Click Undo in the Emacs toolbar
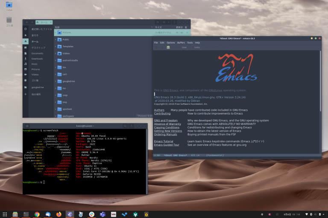 [x=197, y=48]
